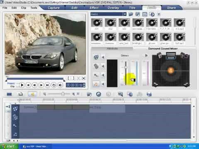Jump to the end of the project
This screenshot has height=149, width=199.
click(48, 85)
